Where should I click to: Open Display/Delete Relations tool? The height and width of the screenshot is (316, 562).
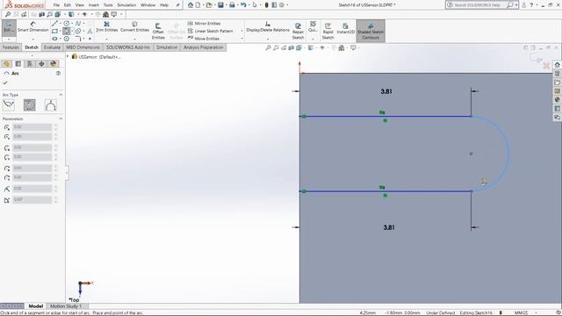point(268,26)
